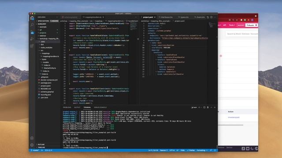This screenshot has height=158, width=282.
Task: Open the Extensions view in activity bar
Action: [x=32, y=46]
